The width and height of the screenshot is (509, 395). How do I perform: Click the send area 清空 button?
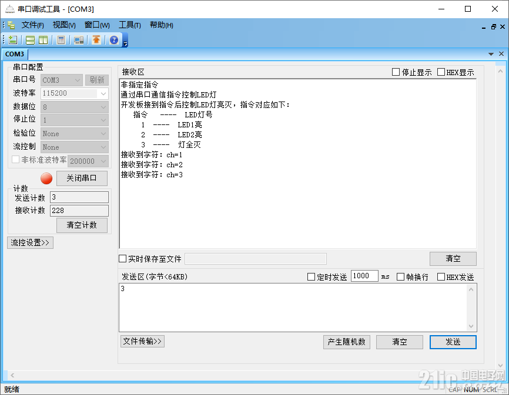tap(399, 342)
